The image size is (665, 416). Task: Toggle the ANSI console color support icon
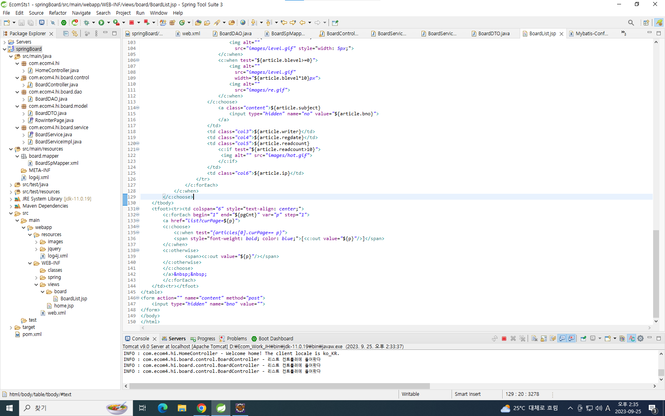pos(632,339)
